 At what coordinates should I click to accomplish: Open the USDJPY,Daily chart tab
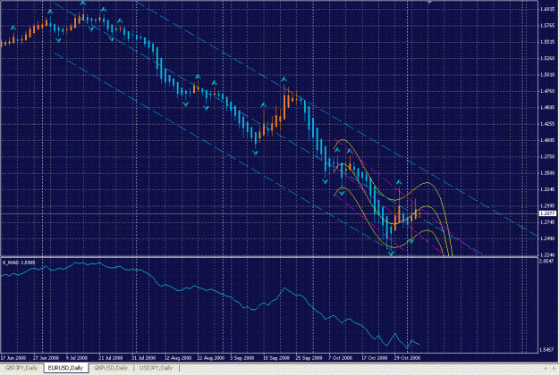click(x=157, y=368)
